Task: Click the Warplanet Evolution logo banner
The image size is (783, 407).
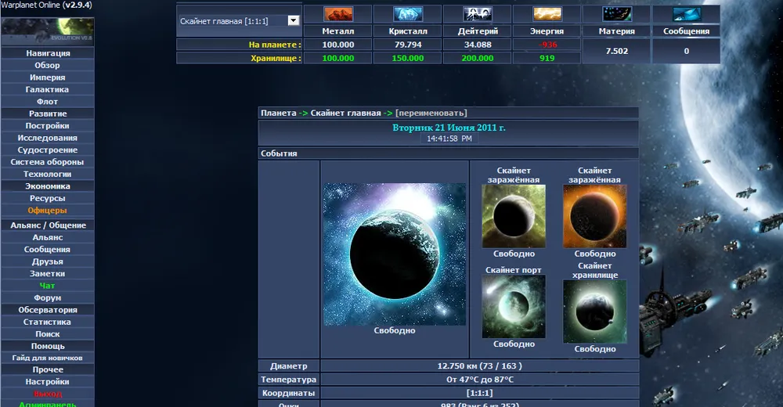Action: coord(47,31)
